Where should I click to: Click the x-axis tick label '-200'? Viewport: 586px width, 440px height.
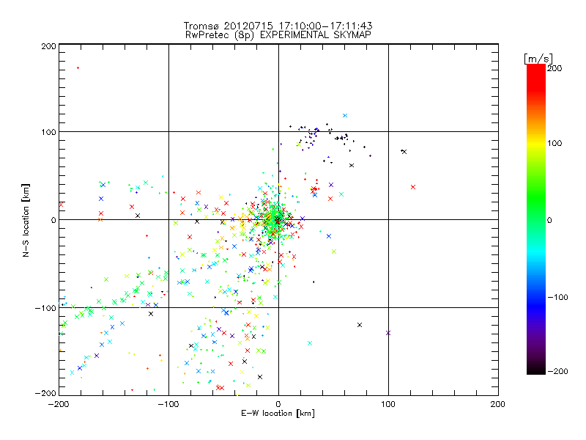59,404
